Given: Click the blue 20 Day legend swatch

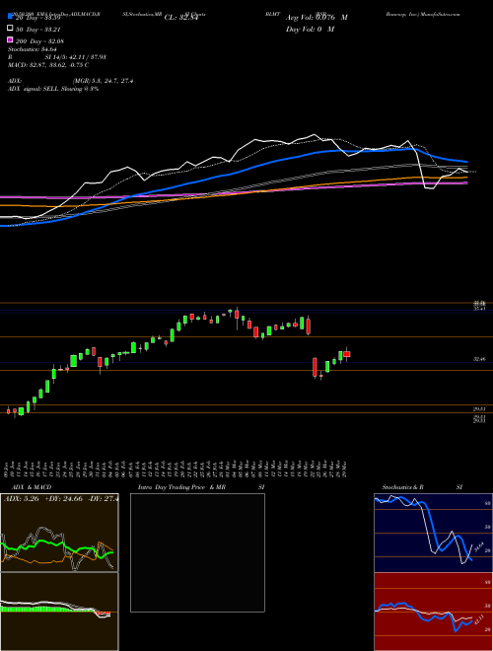Looking at the screenshot, I should [x=10, y=17].
